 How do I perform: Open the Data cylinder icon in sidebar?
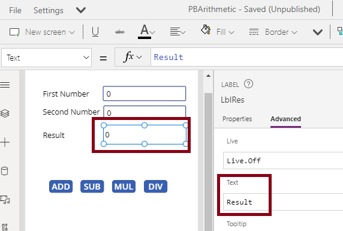click(5, 171)
